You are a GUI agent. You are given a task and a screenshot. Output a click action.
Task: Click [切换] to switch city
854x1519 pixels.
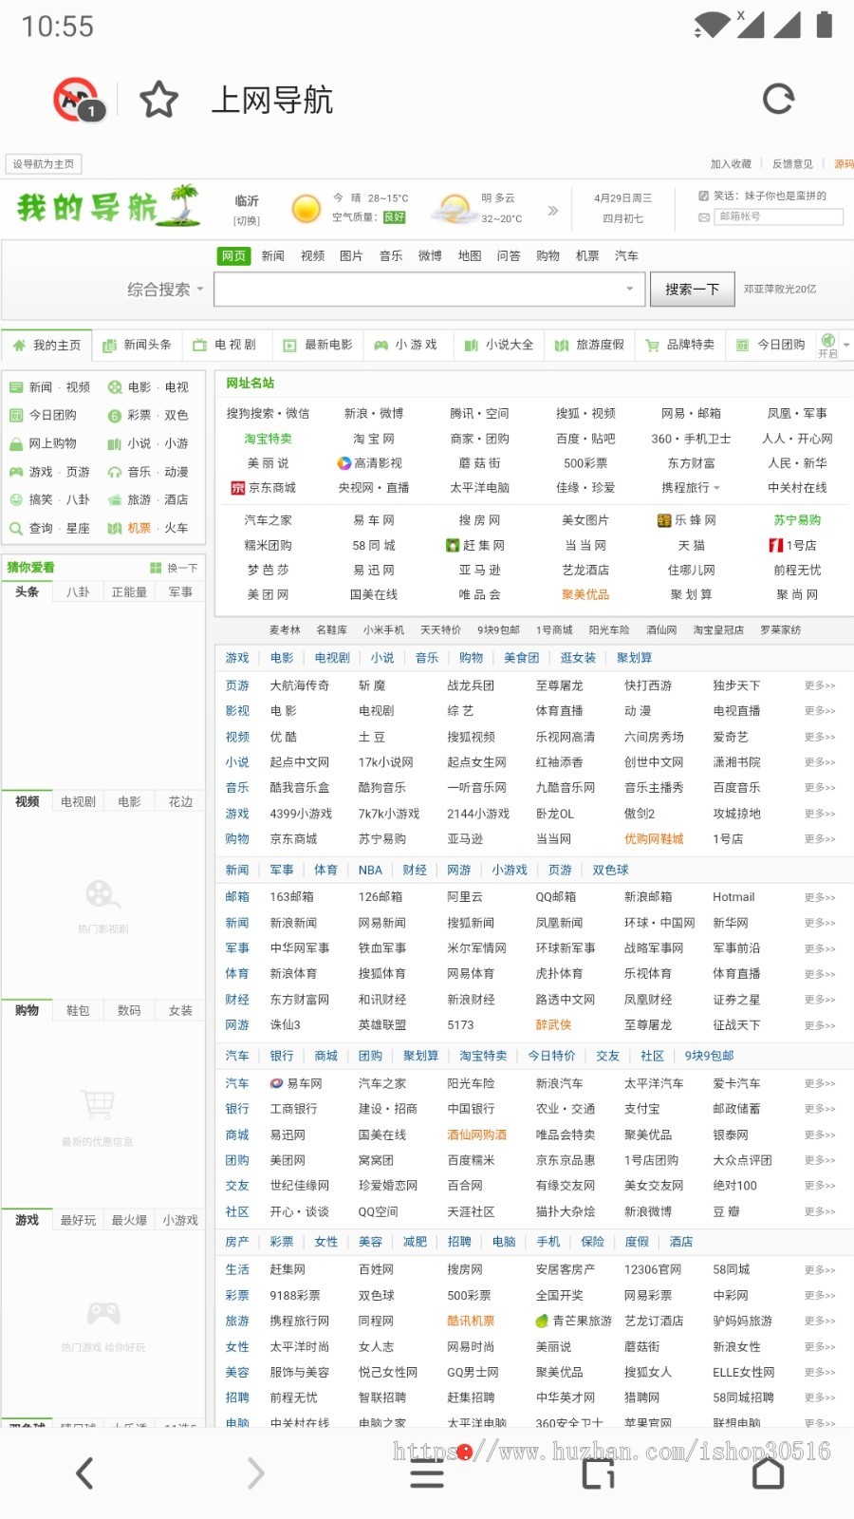(x=247, y=220)
